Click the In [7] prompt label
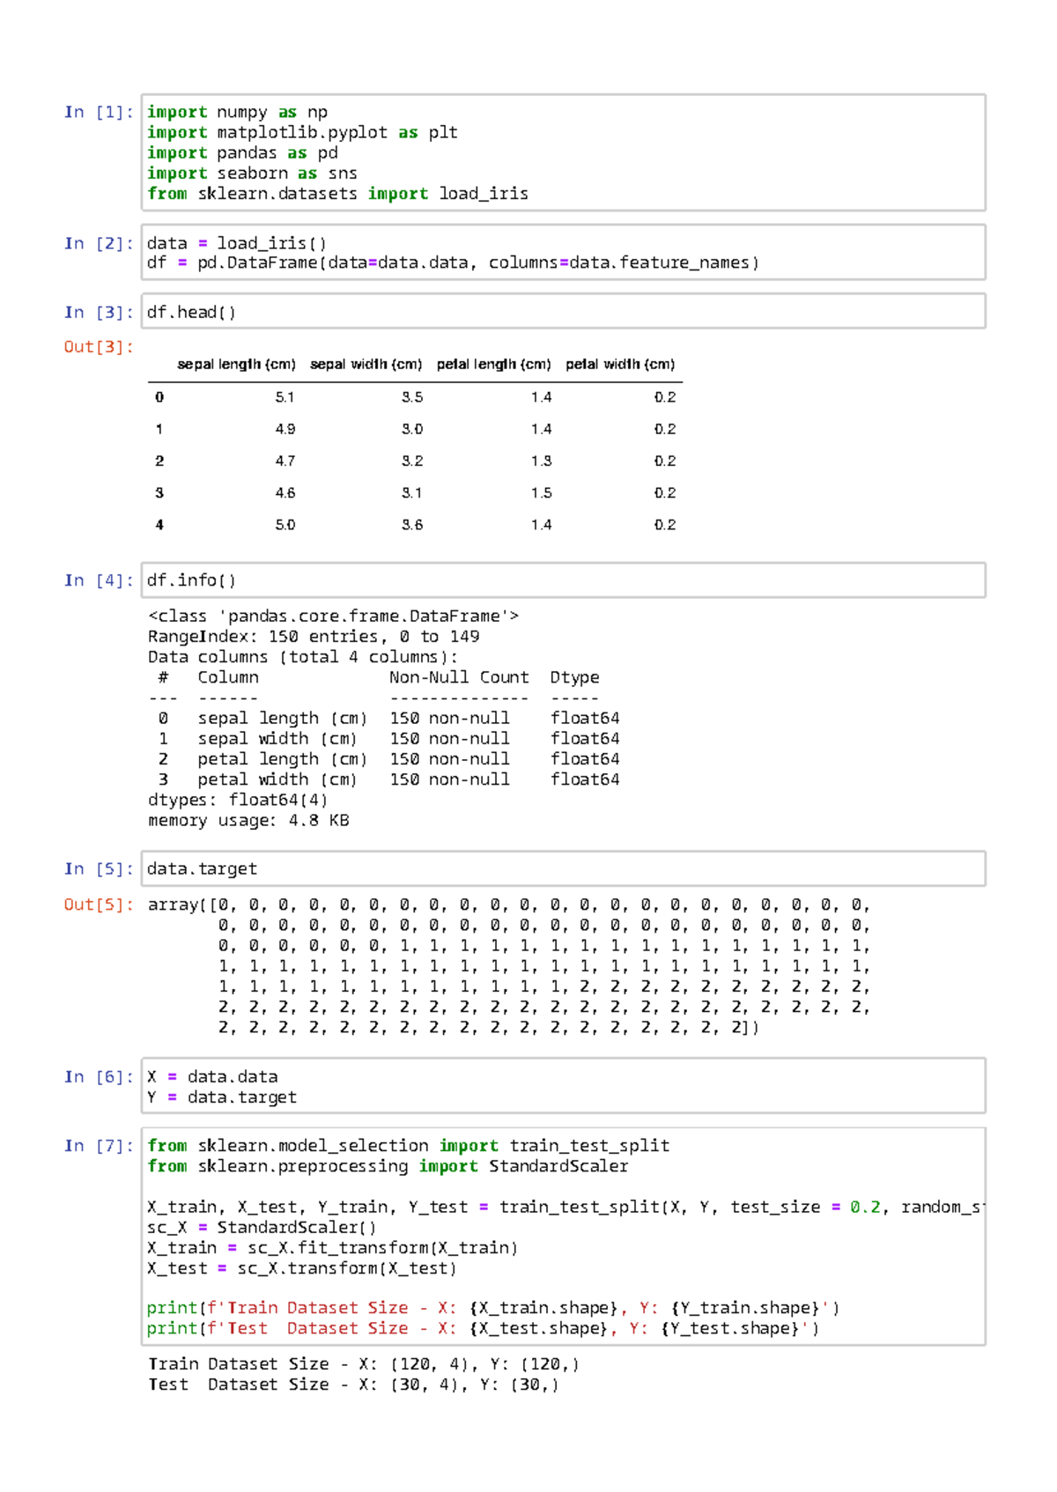Viewport: 1057px width, 1492px height. click(98, 1146)
